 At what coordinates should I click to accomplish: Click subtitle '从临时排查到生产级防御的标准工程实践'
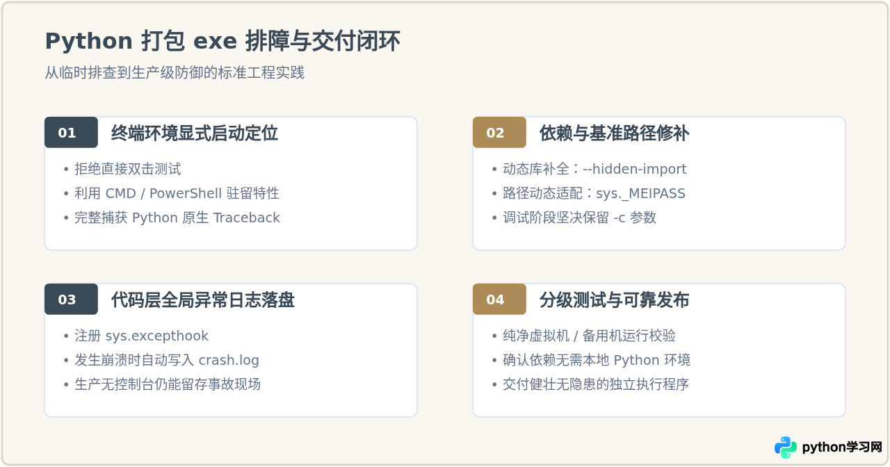(x=175, y=73)
